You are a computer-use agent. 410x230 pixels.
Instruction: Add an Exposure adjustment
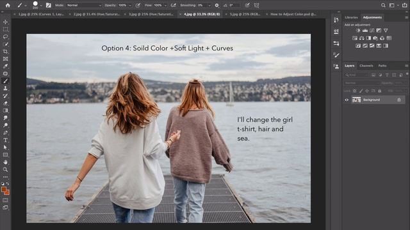tap(379, 31)
